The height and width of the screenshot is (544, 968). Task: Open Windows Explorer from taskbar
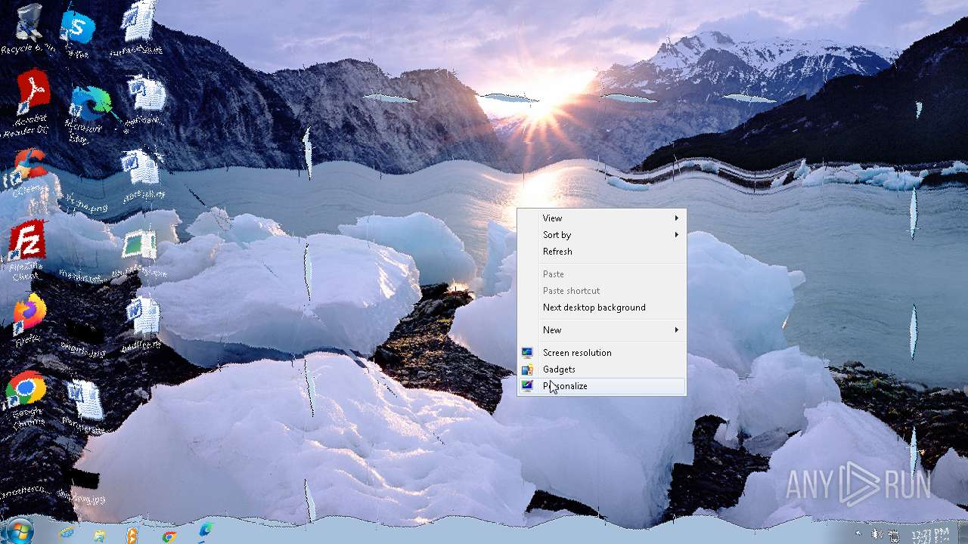99,535
